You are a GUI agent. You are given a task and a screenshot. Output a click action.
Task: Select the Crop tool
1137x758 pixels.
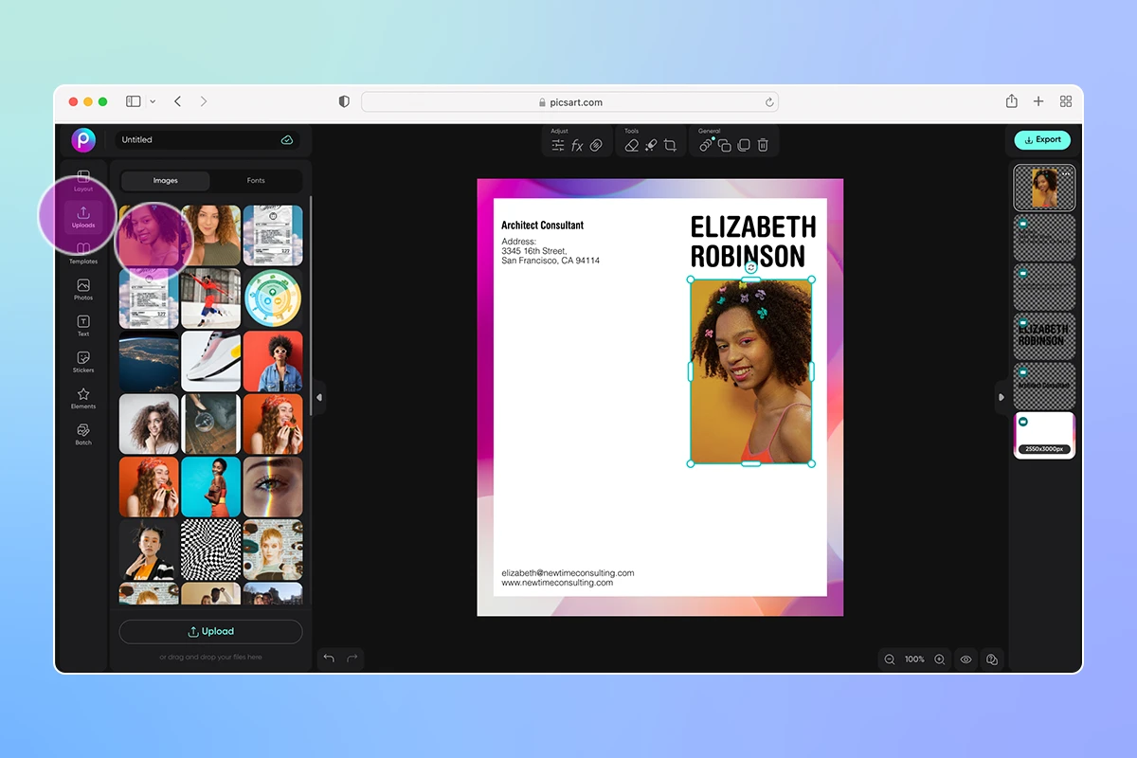[669, 144]
